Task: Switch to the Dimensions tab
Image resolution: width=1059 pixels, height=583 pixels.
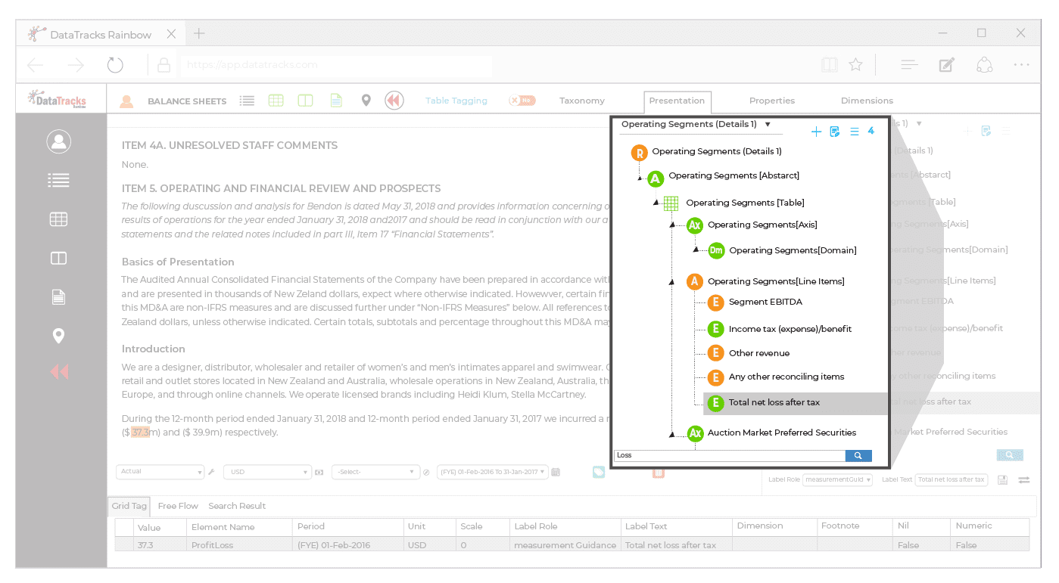Action: point(867,101)
